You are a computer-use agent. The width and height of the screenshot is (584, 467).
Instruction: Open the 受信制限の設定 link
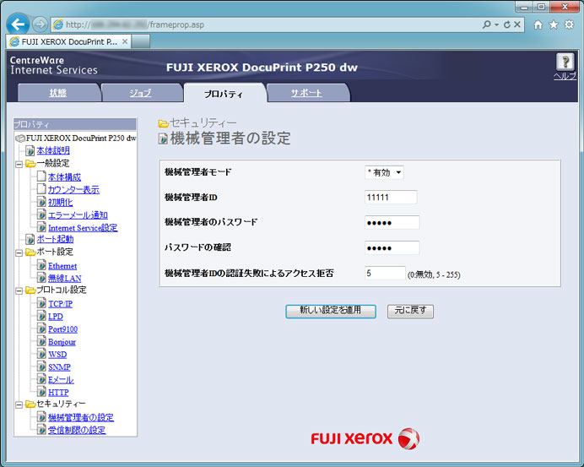76,430
